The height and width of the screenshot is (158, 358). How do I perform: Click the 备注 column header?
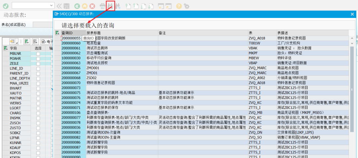click(x=203, y=33)
